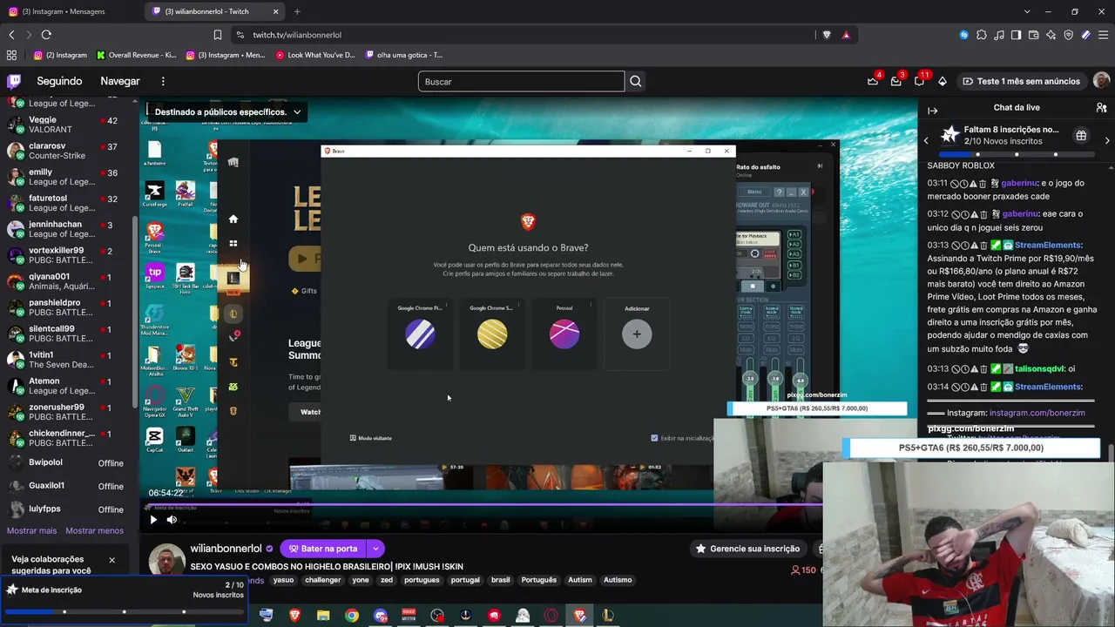The width and height of the screenshot is (1115, 627).
Task: Open Chrome from the taskbar
Action: point(352,616)
